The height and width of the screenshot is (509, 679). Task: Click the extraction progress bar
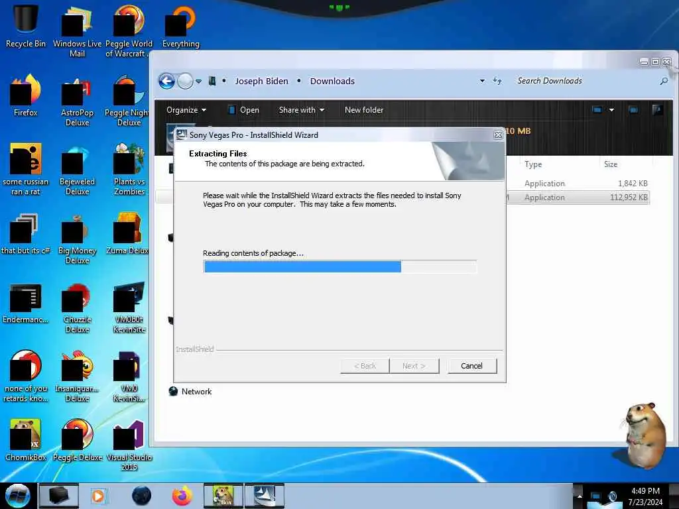(340, 266)
